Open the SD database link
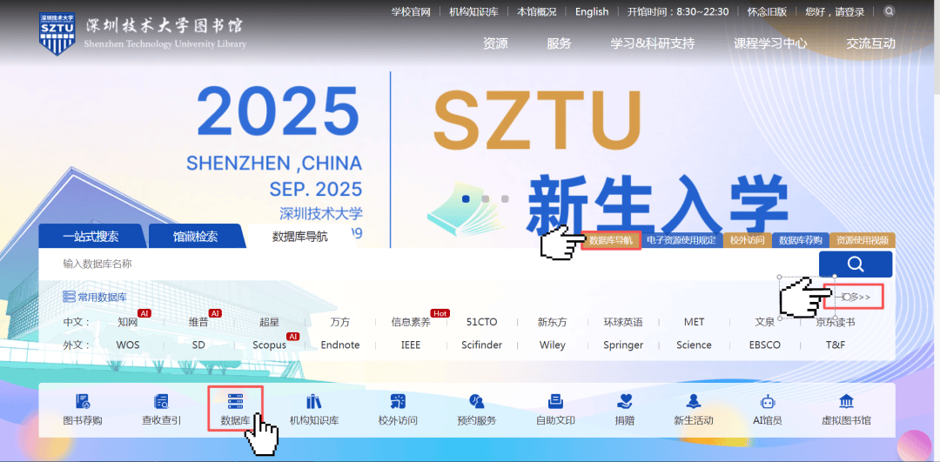The height and width of the screenshot is (462, 940). pyautogui.click(x=198, y=345)
